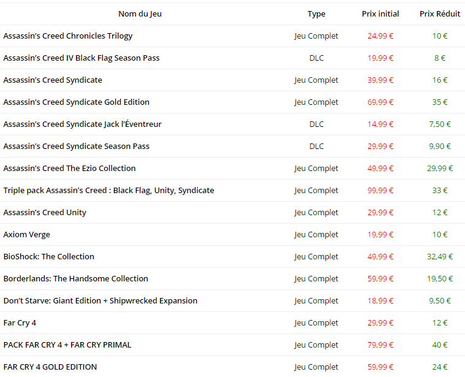Select PACK FAR CRY 4 + FAR CRY PRIMAL
Viewport: 465px width, 377px height.
point(67,345)
